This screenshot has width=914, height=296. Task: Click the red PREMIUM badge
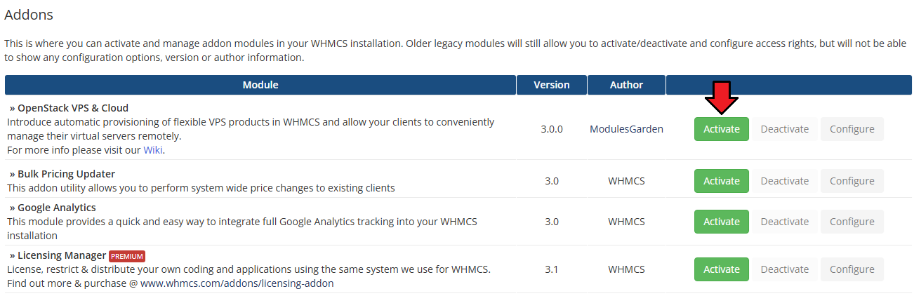[127, 256]
